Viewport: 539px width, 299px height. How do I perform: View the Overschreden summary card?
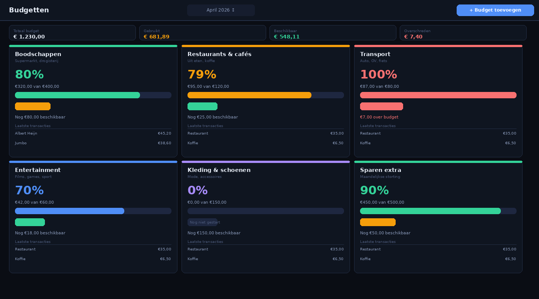(463, 33)
